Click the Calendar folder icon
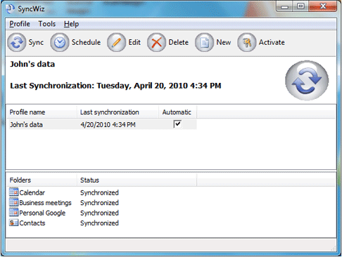 [13, 192]
